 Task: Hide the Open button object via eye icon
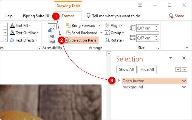click(x=184, y=81)
